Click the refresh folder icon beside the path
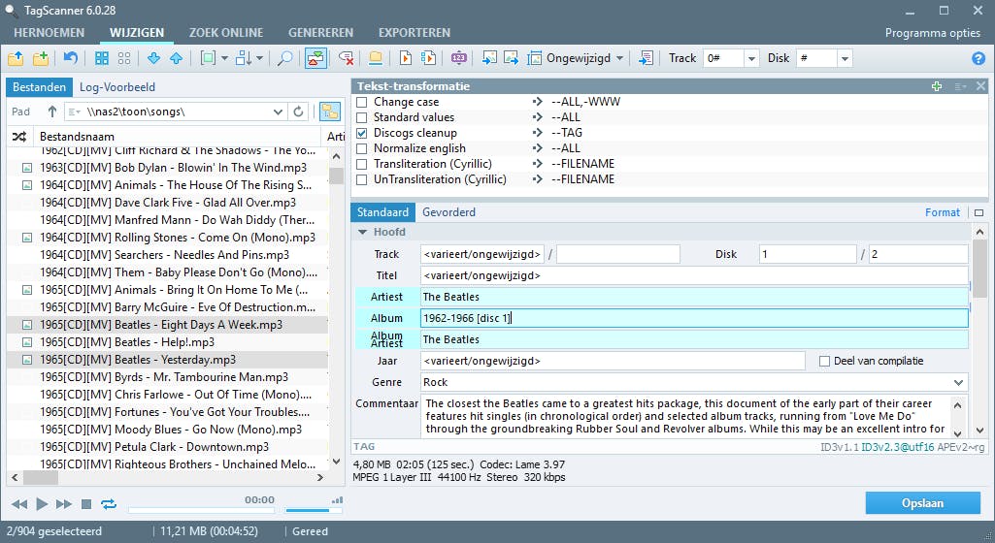995x543 pixels. coord(299,112)
